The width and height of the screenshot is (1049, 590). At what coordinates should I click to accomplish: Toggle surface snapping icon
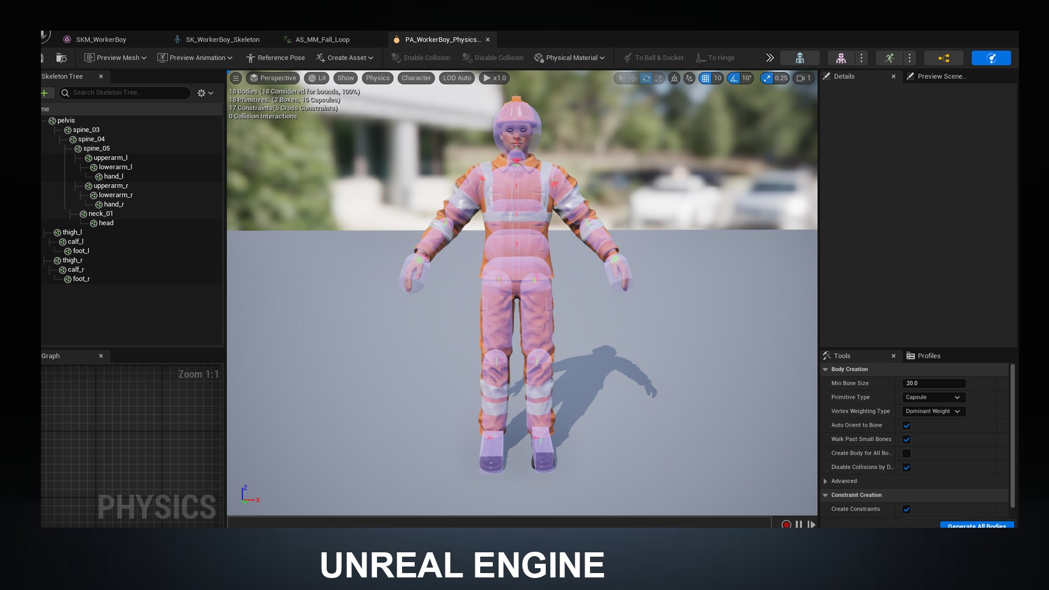pos(689,78)
